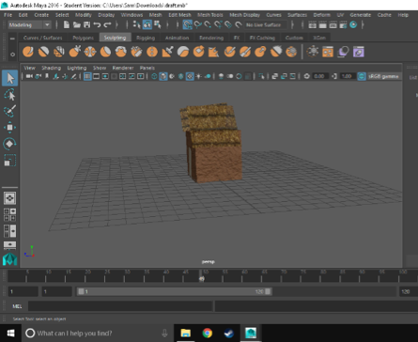418x342 pixels.
Task: Toggle Wireframe display in the viewport toolbar
Action: coord(154,76)
